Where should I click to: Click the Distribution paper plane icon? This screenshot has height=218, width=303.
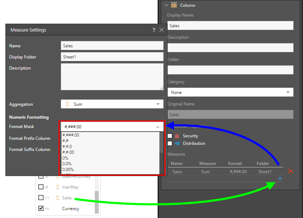177,143
